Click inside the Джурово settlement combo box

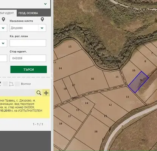24,28
